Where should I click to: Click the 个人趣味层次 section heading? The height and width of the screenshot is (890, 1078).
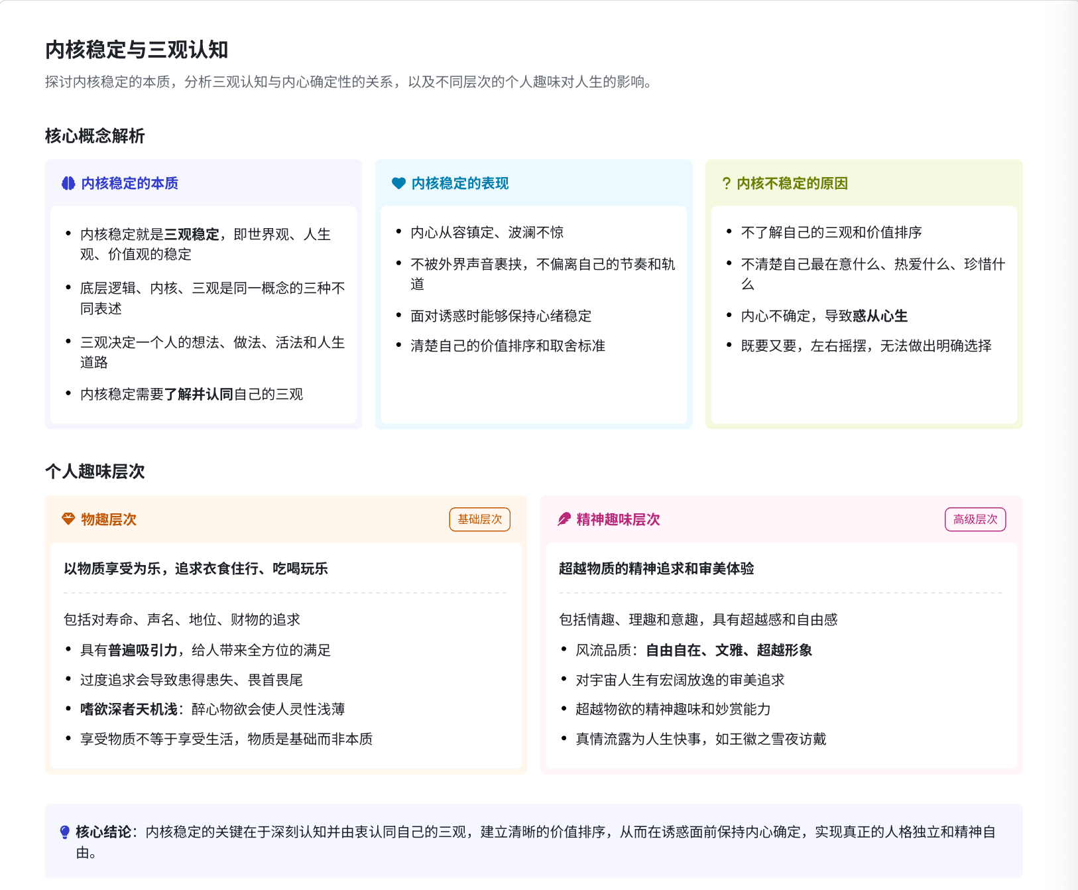click(95, 472)
